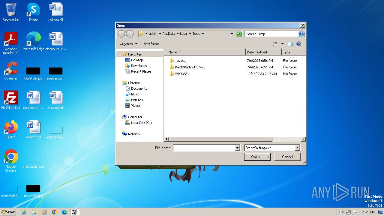Screen dimensions: 384x216
Task: Select Network in the navigation pane
Action: [134, 134]
